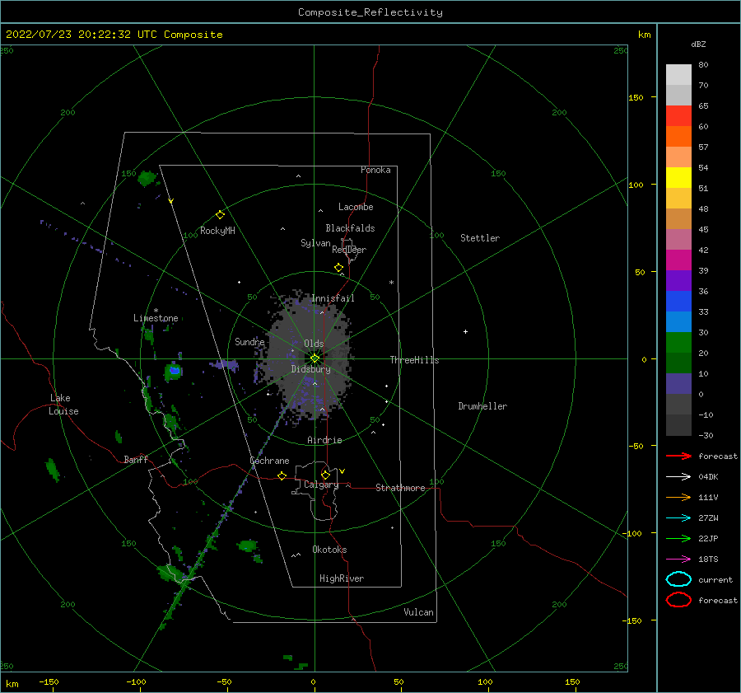
Task: Pick the bright green 20-30 dBZ swatch
Action: click(678, 343)
